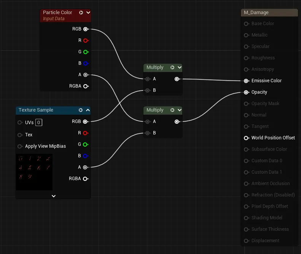Click the UVs coordinate index field
301x254 pixels.
pyautogui.click(x=39, y=123)
